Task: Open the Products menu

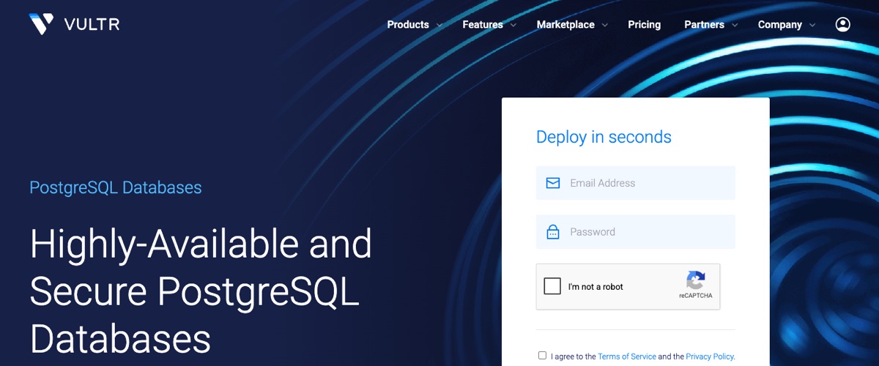Action: 408,24
